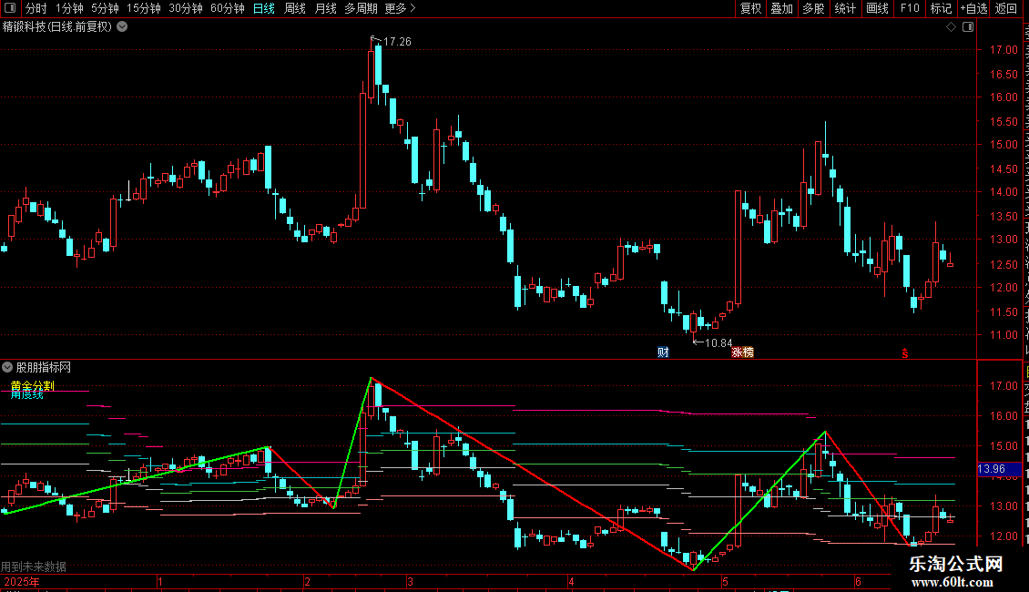Expand the 精锻科技 chart title dropdown
Viewport: 1029px width, 592px height.
pyautogui.click(x=122, y=27)
